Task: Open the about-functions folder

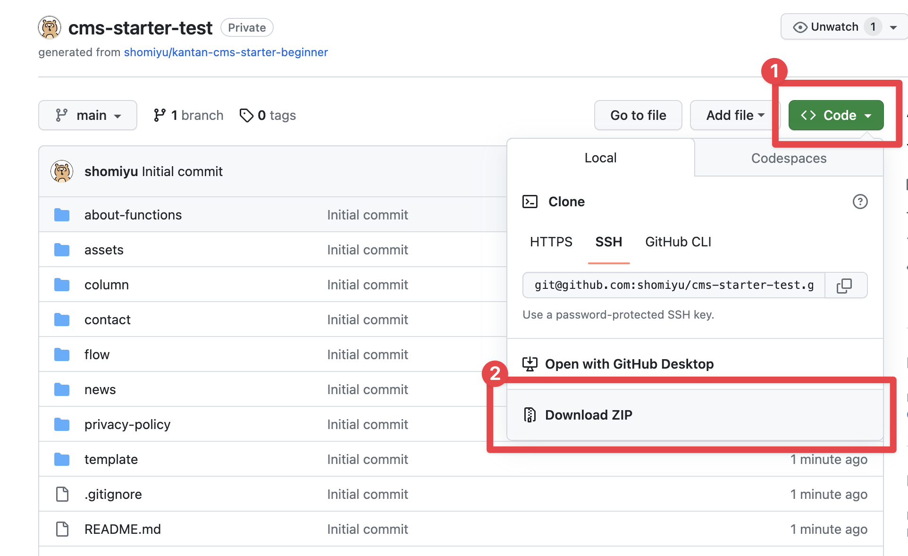Action: [133, 215]
